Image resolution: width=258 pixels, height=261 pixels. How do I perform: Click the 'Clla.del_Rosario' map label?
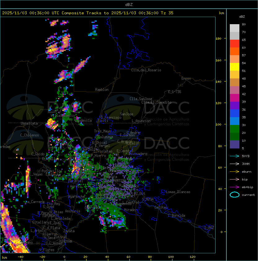coord(146,70)
